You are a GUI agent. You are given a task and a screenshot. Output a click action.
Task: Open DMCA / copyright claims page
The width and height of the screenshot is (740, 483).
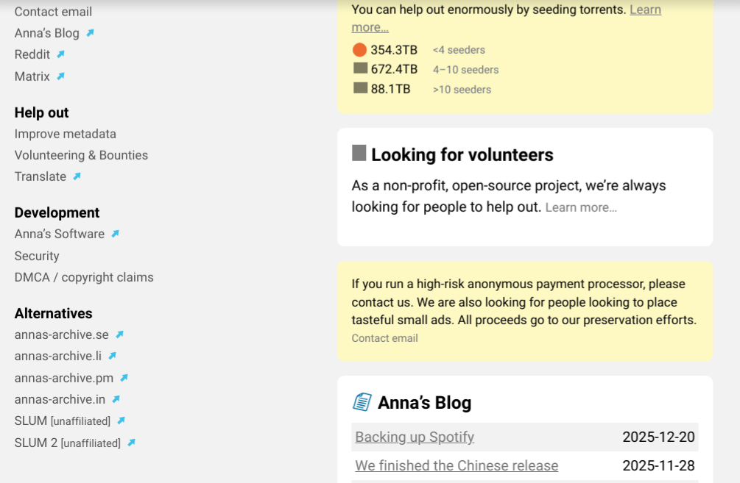tap(84, 277)
